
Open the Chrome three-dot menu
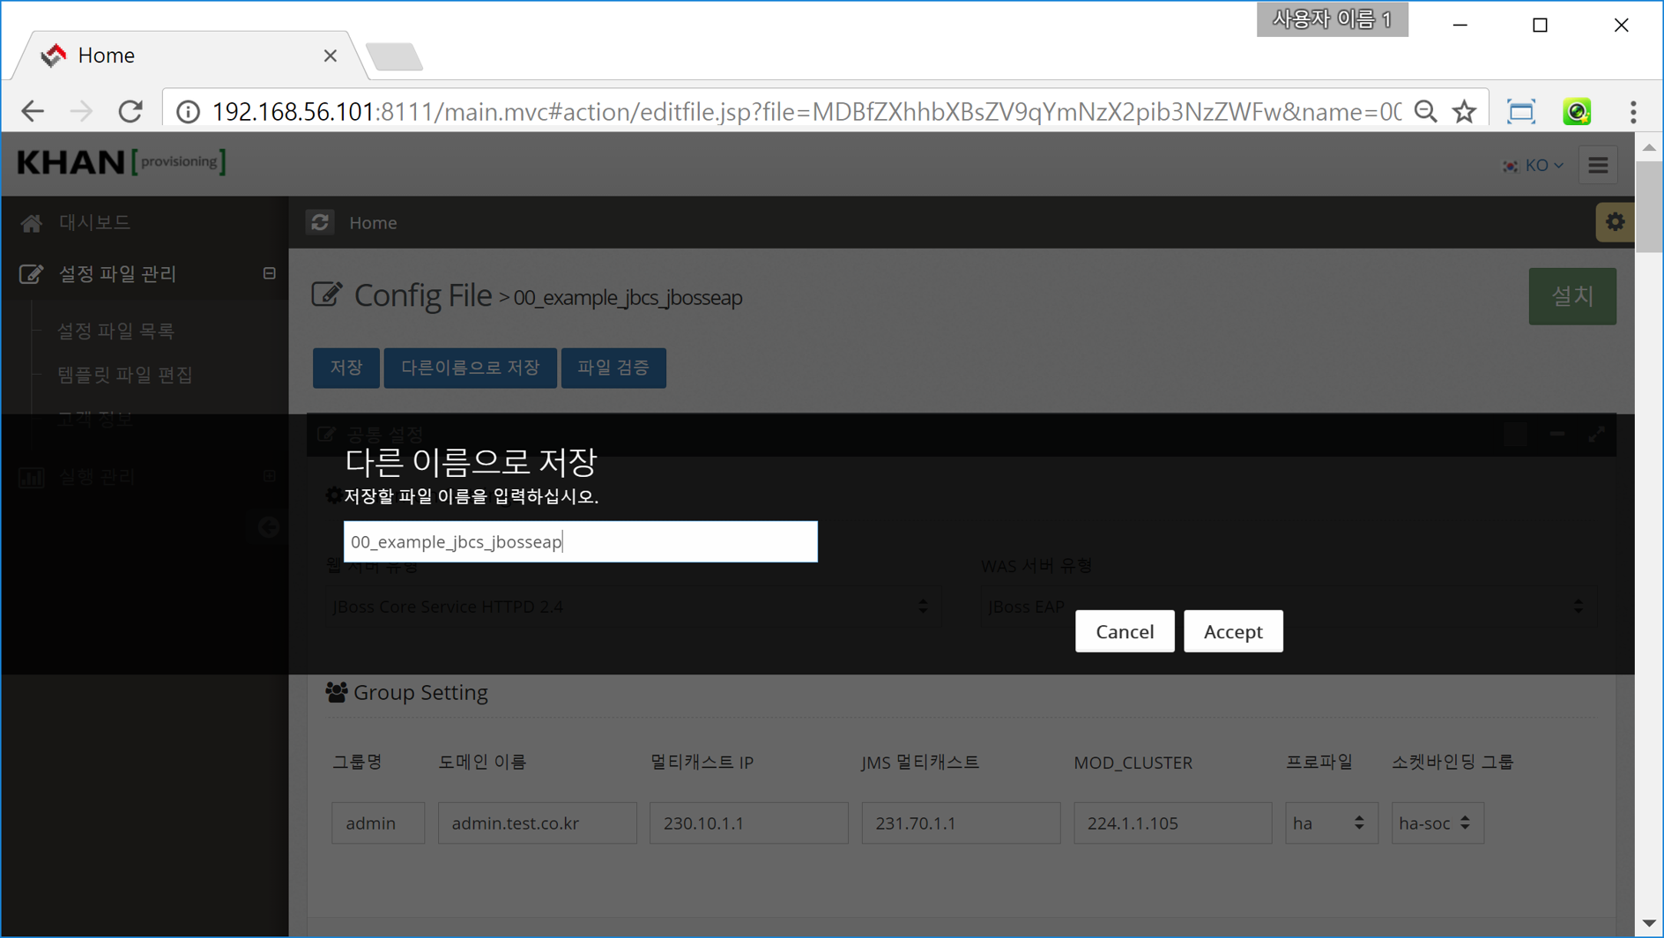point(1632,111)
